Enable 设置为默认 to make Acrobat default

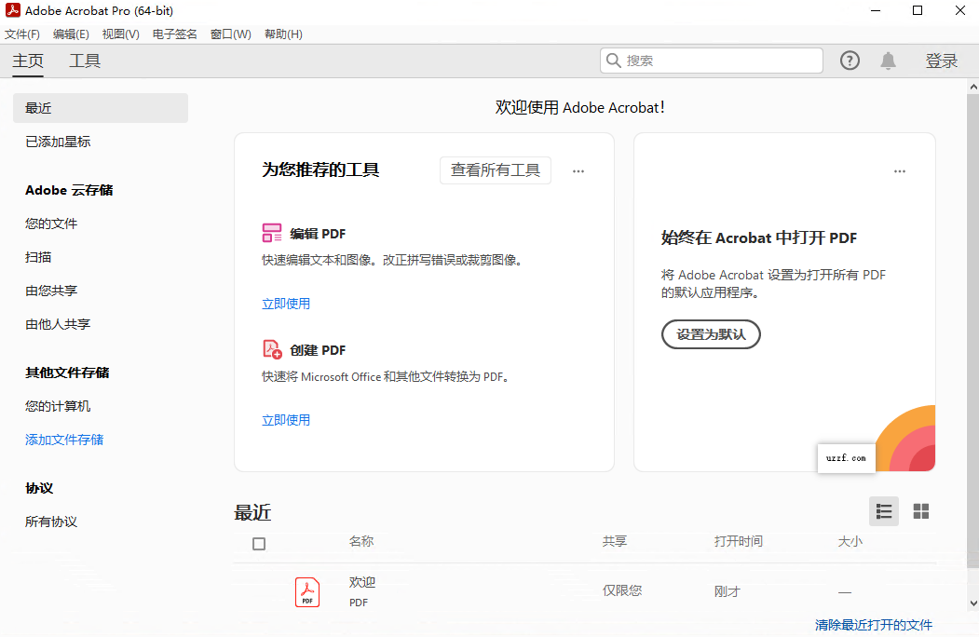(711, 334)
